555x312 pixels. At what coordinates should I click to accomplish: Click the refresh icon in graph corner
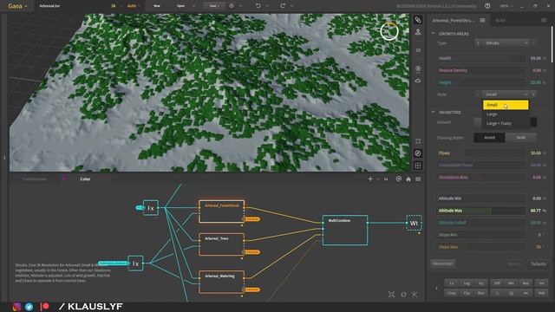pos(403,295)
